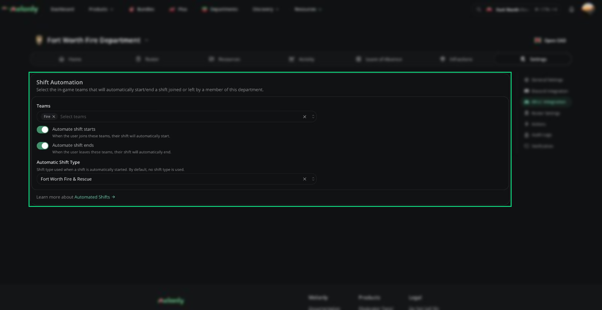Clear all selected teams in Teams field
Image resolution: width=602 pixels, height=310 pixels.
point(304,117)
